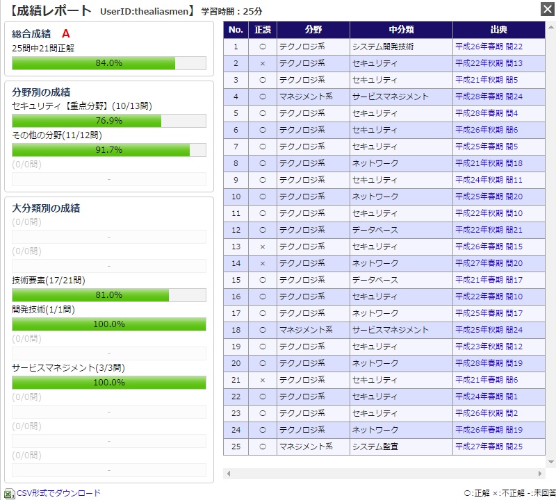This screenshot has height=500, width=556.
Task: Open question link 平成21年秋期 問18
Action: point(489,163)
